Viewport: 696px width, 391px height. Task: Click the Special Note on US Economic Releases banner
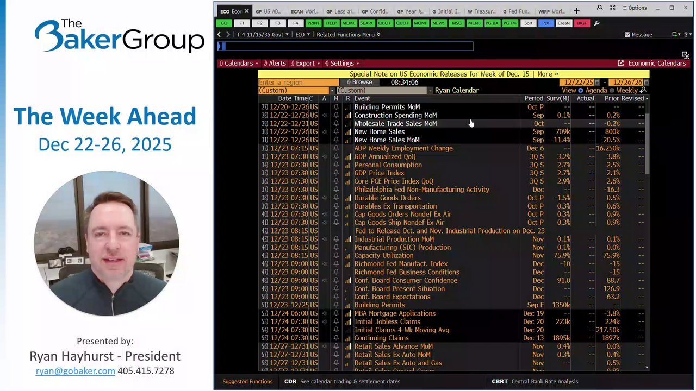[453, 74]
